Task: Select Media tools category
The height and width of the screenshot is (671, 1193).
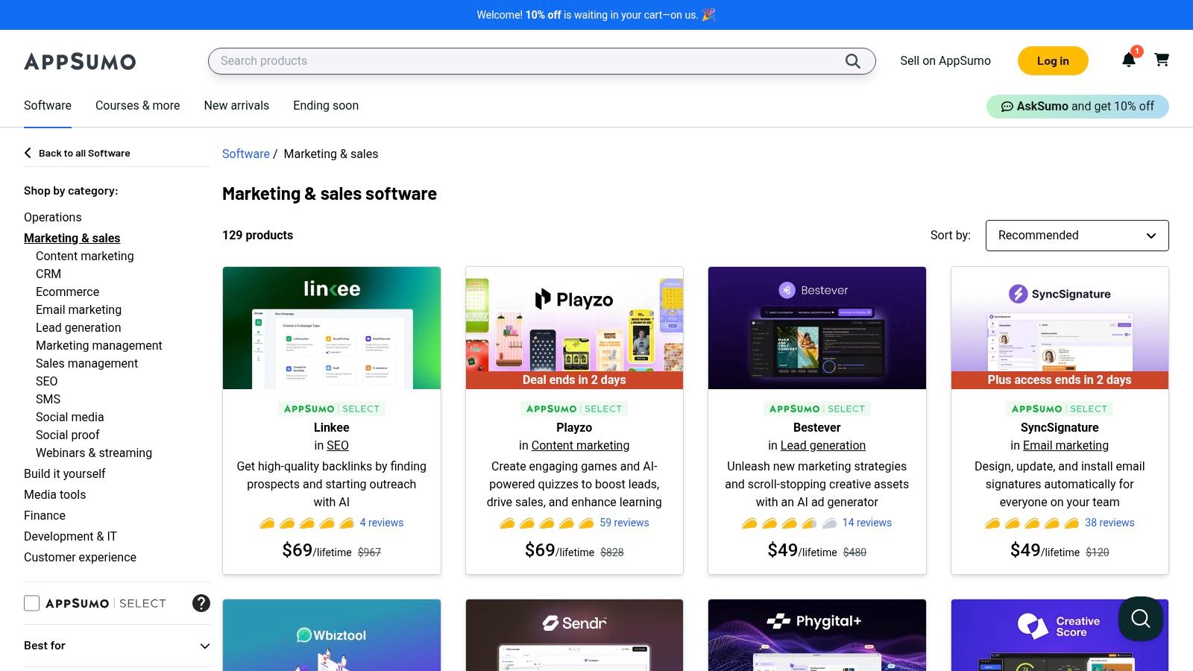Action: pyautogui.click(x=55, y=494)
